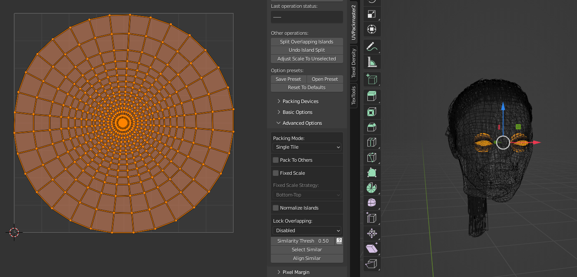Tick the Fixed Scale checkbox
Viewport: 577px width, 277px height.
tap(276, 173)
